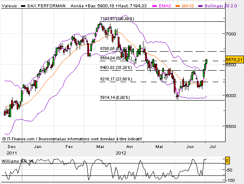Click the 'Jan' month label on time axis
Viewport: 244px width, 184px height.
coord(38,147)
